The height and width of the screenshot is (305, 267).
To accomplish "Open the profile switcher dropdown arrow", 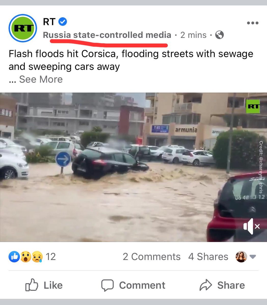I will (253, 257).
